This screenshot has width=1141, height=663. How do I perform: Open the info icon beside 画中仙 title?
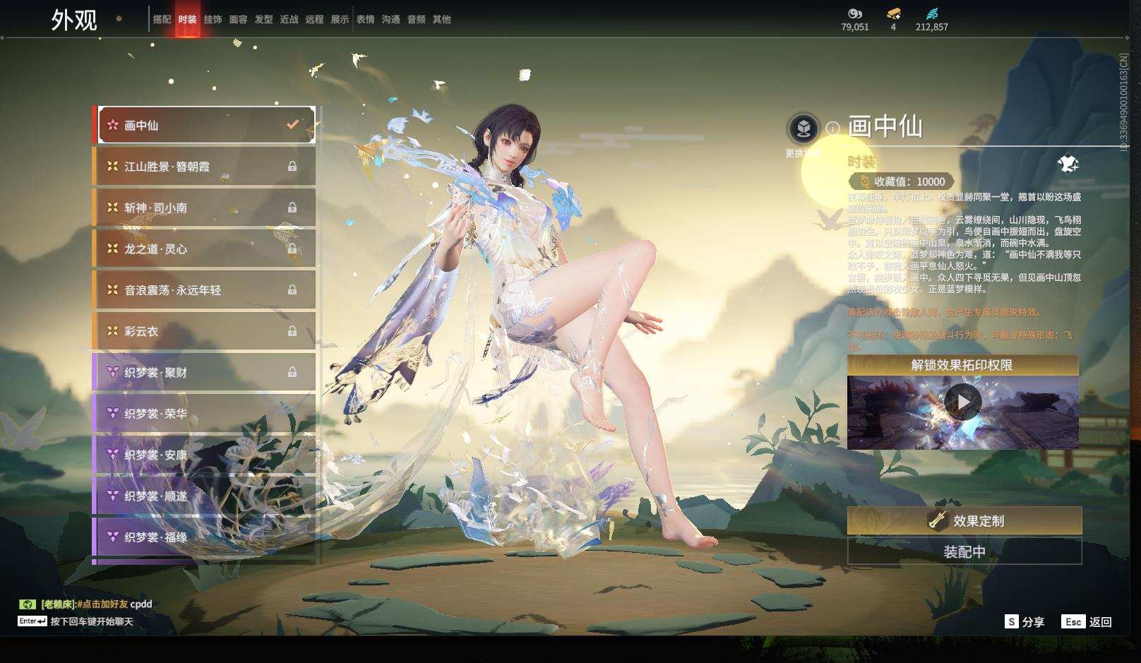pyautogui.click(x=832, y=129)
